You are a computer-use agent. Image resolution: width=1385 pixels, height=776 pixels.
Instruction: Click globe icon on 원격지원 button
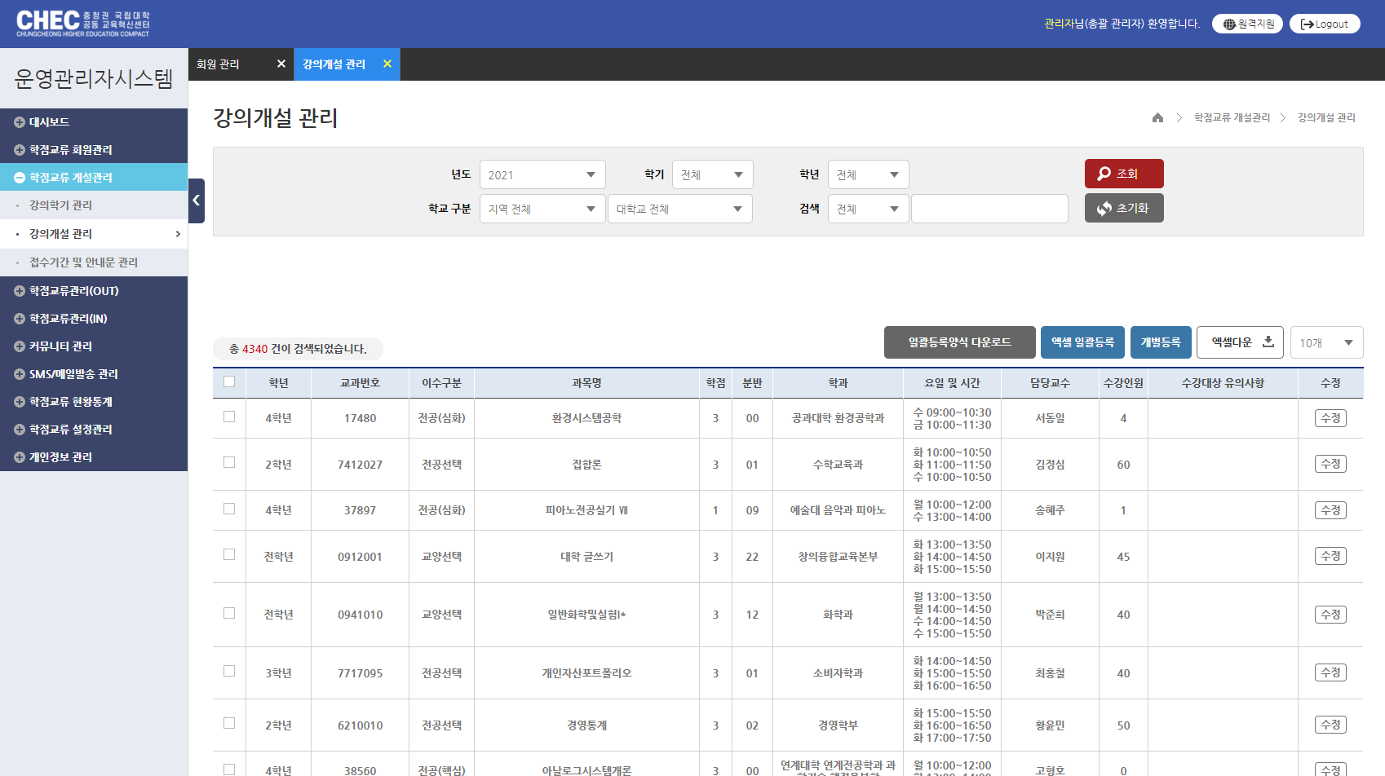(1229, 24)
